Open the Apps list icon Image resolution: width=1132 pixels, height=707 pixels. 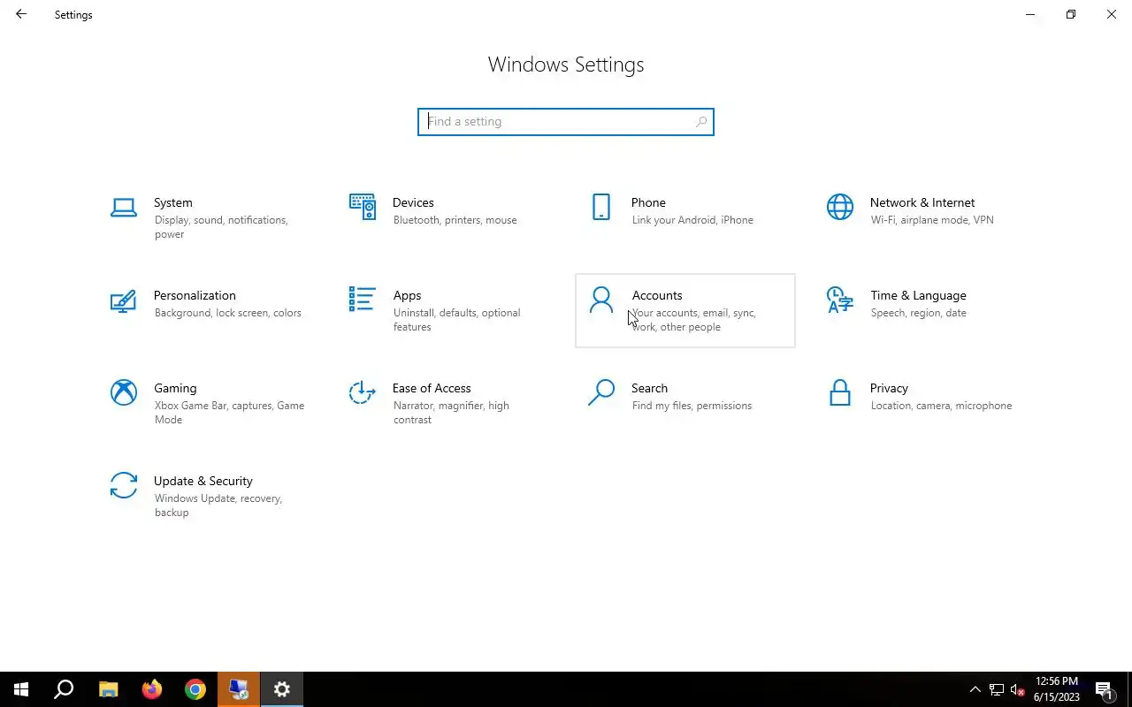point(363,300)
